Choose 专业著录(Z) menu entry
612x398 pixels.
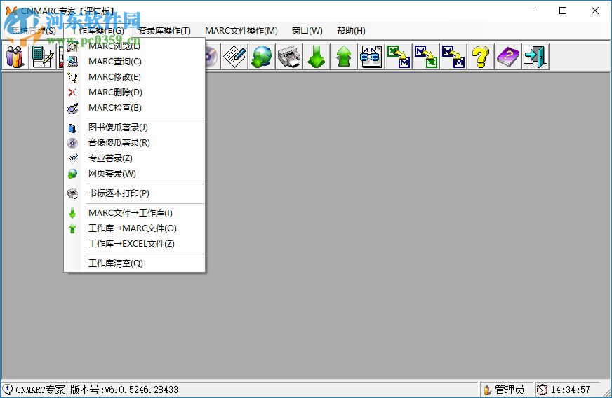(135, 158)
